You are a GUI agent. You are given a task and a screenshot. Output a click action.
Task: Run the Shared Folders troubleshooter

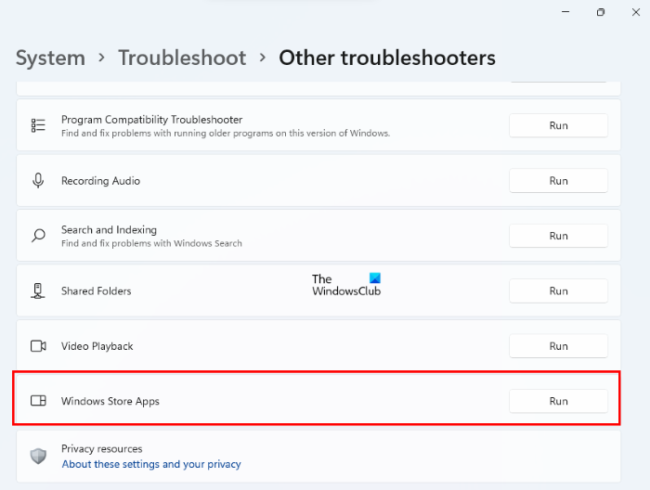tap(558, 290)
